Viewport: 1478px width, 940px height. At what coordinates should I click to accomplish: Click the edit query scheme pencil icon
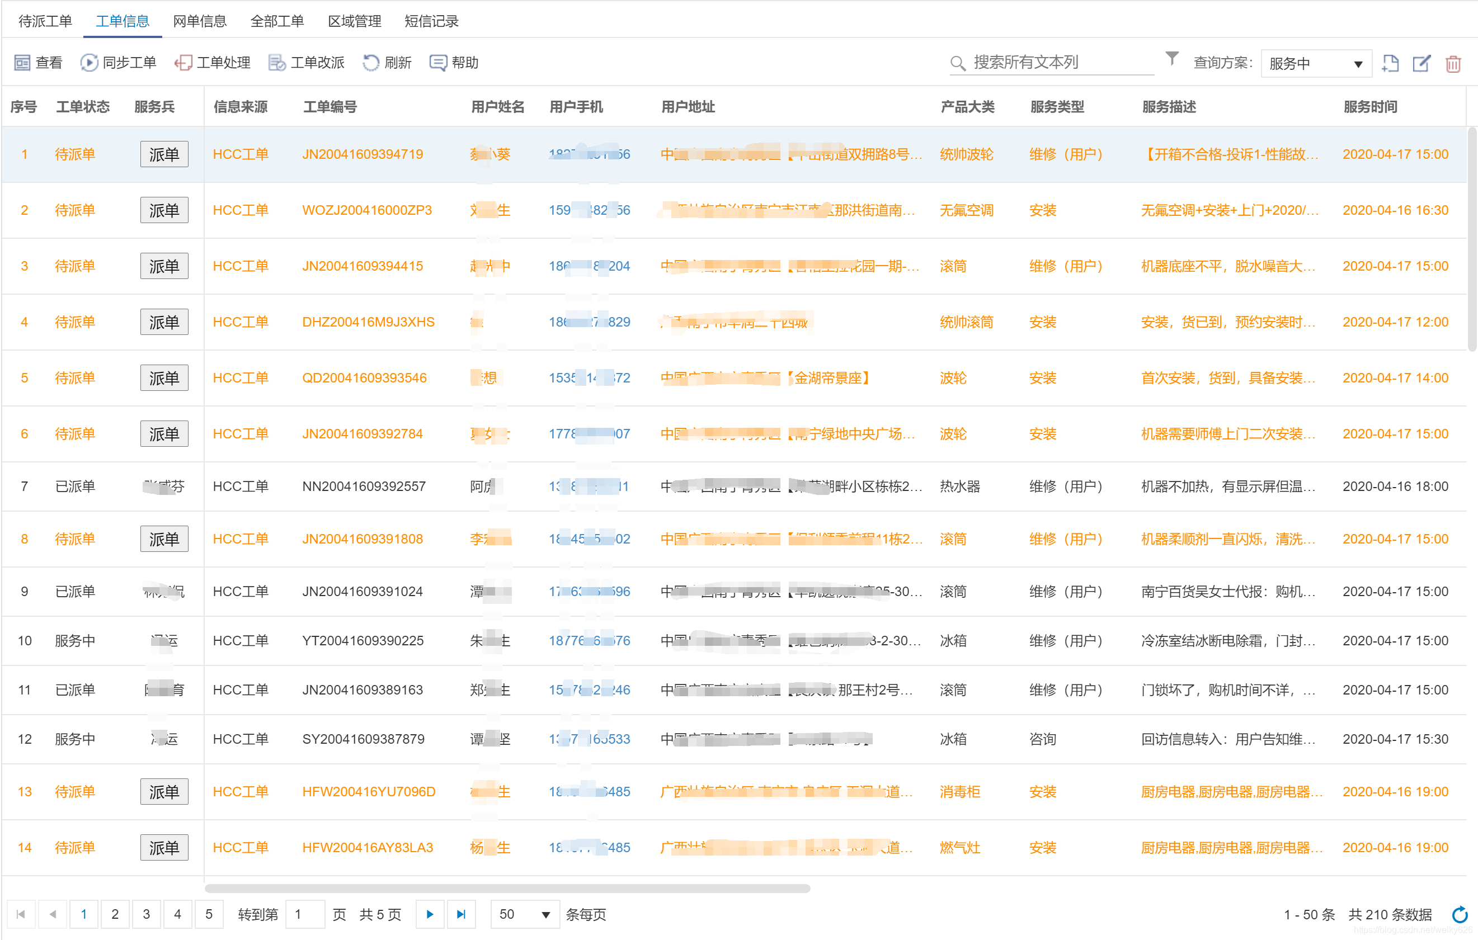click(1421, 64)
